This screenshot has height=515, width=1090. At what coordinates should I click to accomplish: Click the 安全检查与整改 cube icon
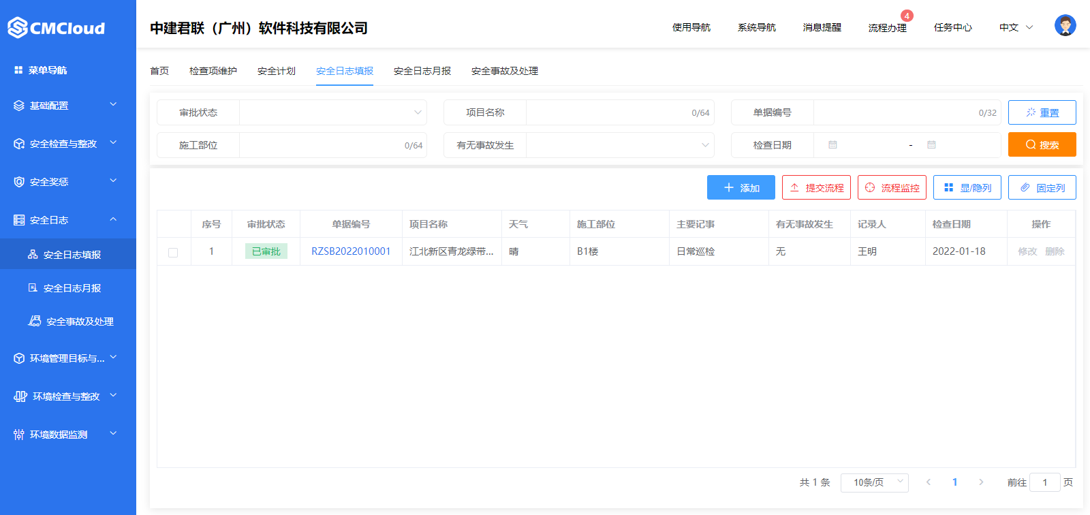click(x=19, y=144)
